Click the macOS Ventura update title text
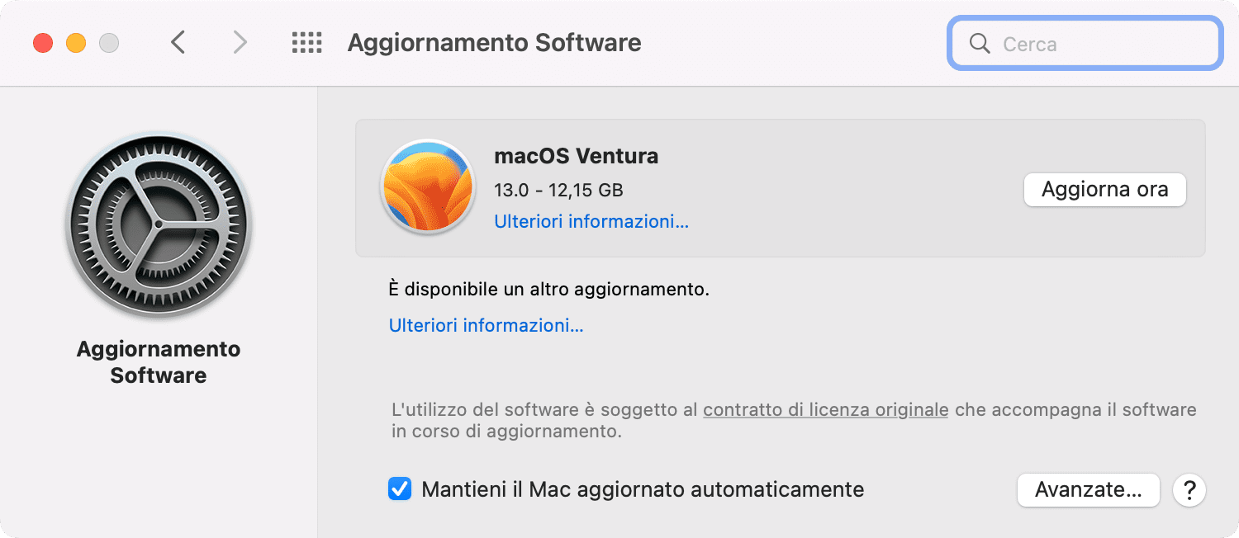 click(x=576, y=155)
